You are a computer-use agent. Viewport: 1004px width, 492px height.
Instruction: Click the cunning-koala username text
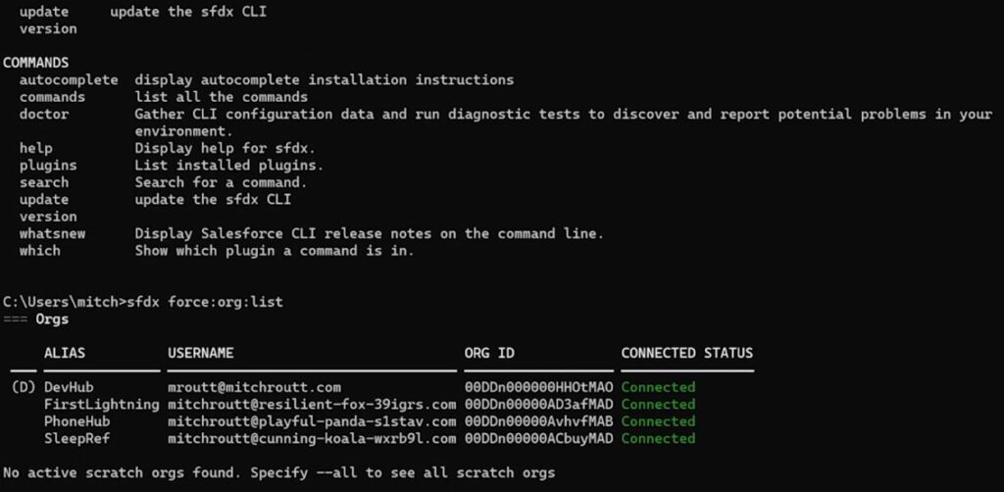(x=312, y=438)
